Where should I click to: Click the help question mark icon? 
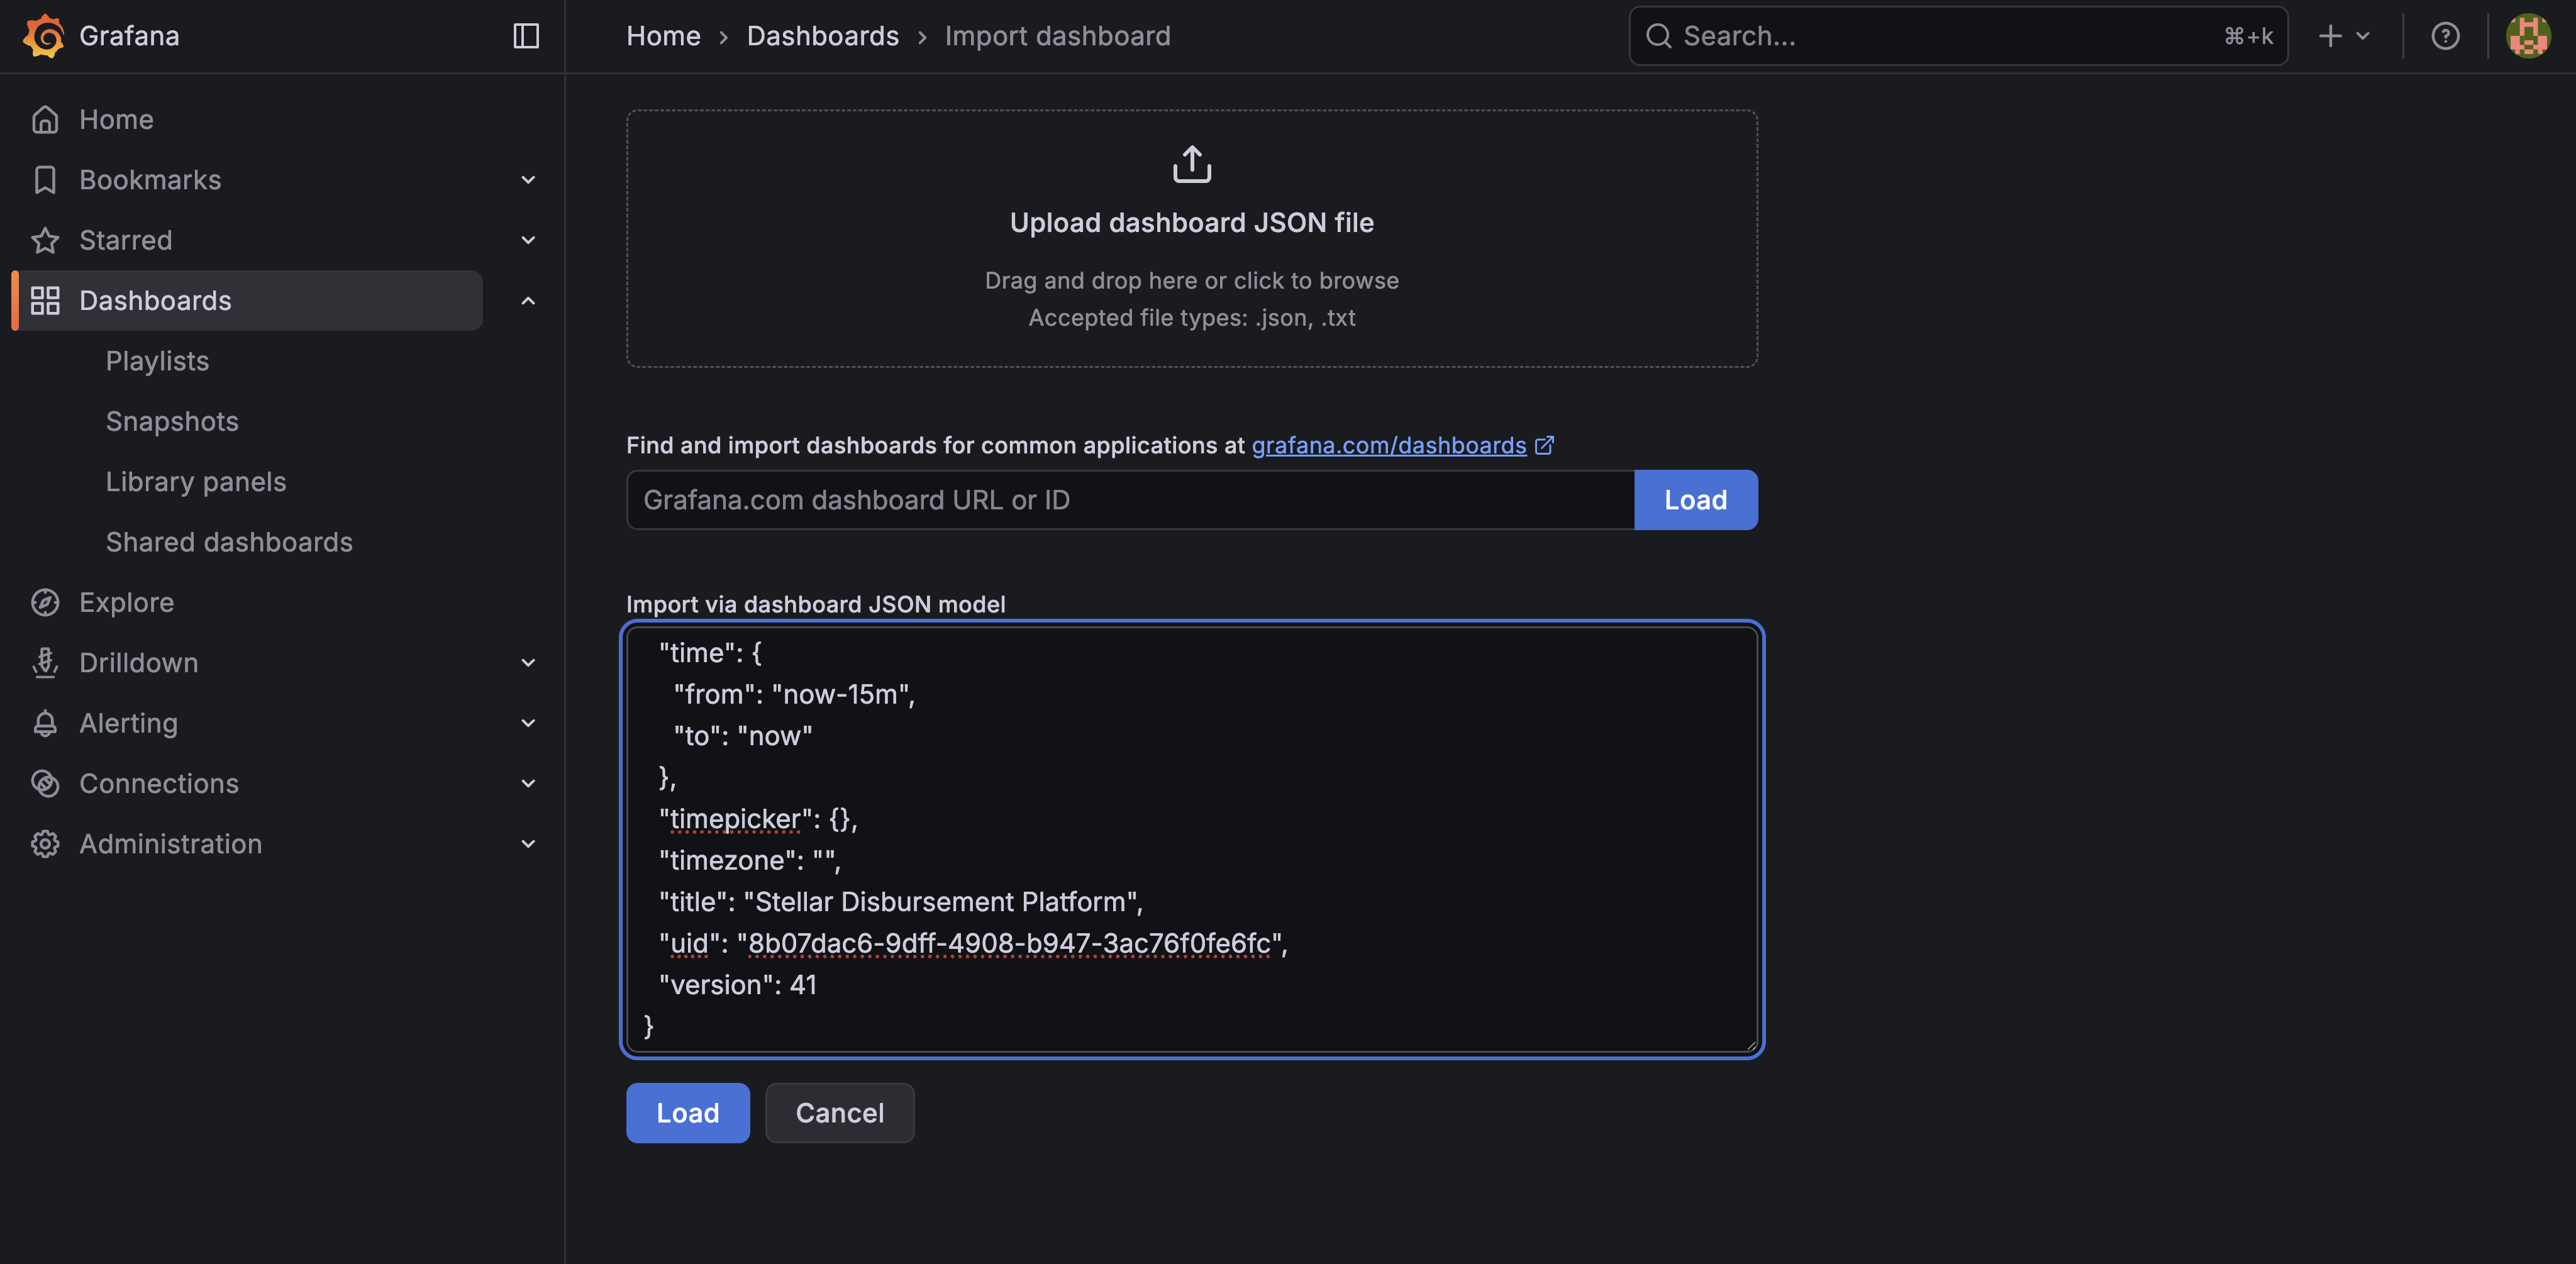(2445, 36)
